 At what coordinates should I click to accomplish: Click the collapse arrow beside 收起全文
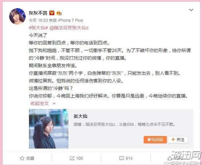[x=54, y=103]
